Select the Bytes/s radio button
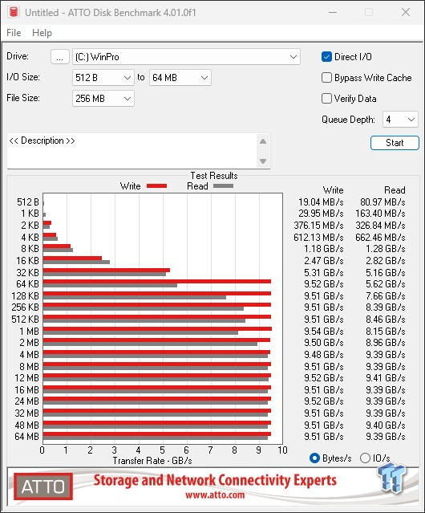425x513 pixels. pos(314,458)
